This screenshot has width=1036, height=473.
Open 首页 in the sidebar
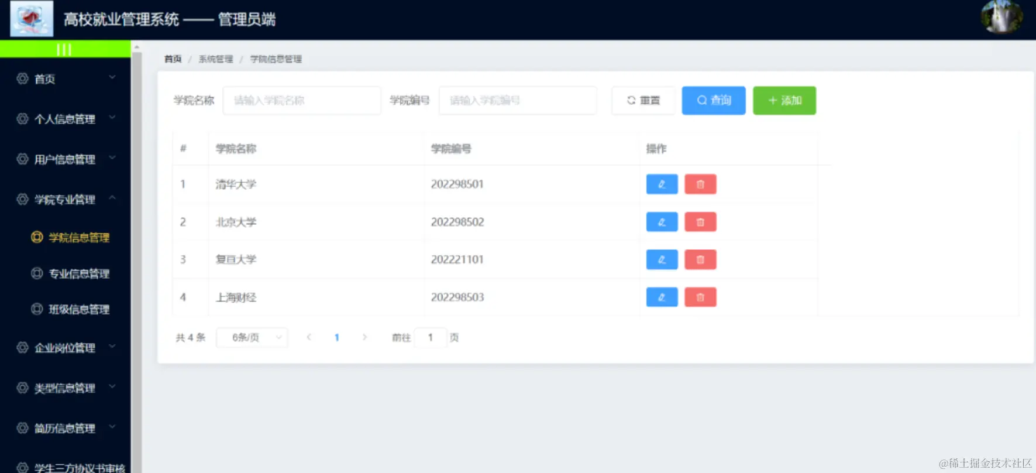tap(65, 79)
